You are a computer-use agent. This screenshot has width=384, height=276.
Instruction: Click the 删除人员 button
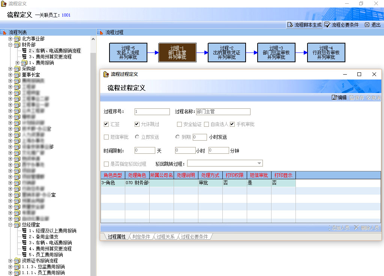(366, 228)
